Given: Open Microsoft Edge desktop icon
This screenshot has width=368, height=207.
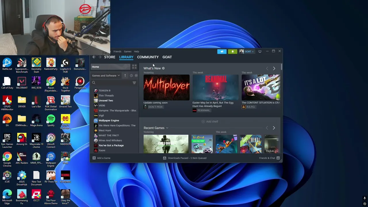Looking at the screenshot, I should pos(7,197).
